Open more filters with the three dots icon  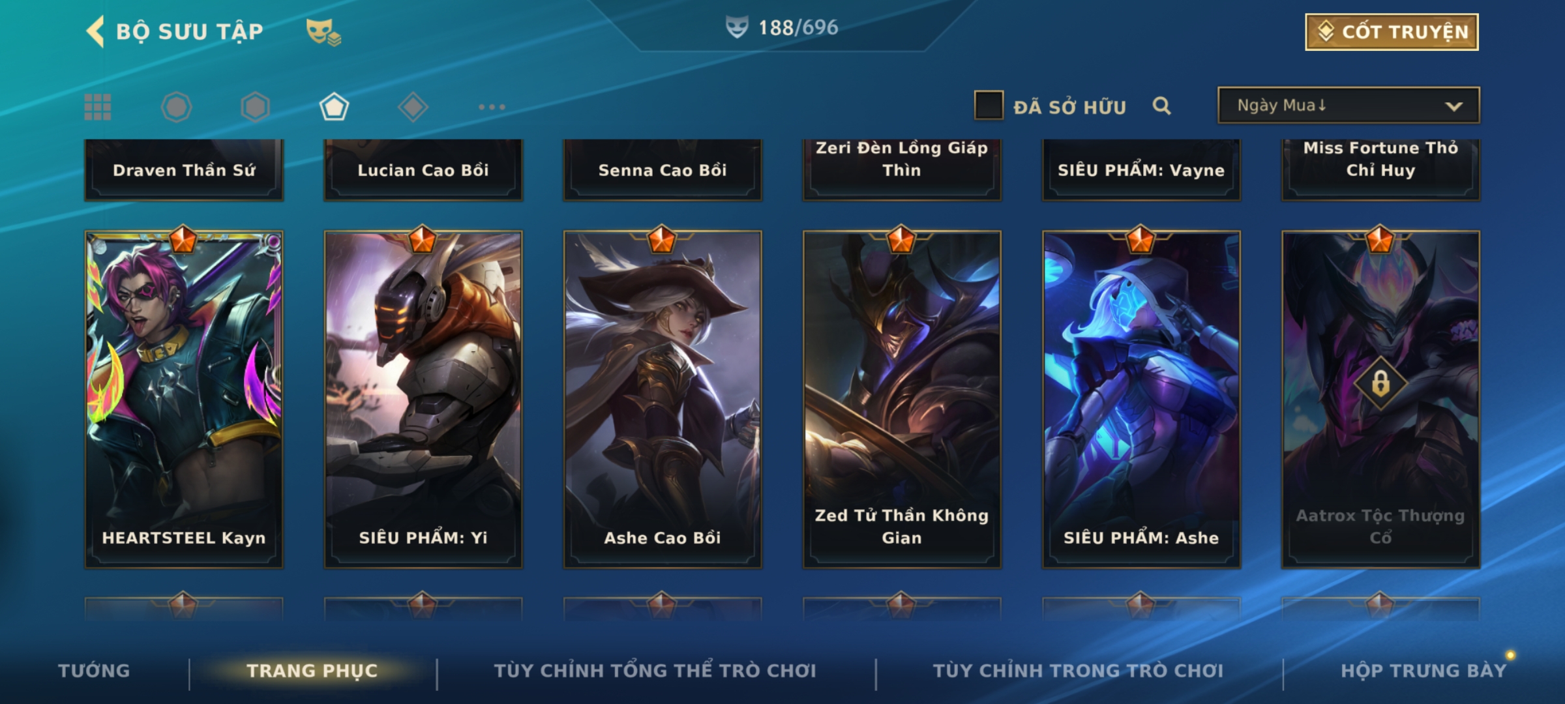(x=492, y=107)
